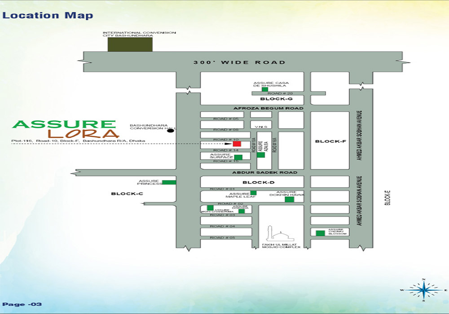Click the vertical "ROAD # 16/A" label
The width and height of the screenshot is (449, 314).
pos(275,145)
